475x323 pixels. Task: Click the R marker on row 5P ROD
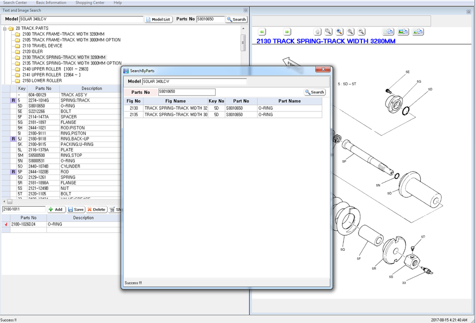pyautogui.click(x=13, y=172)
